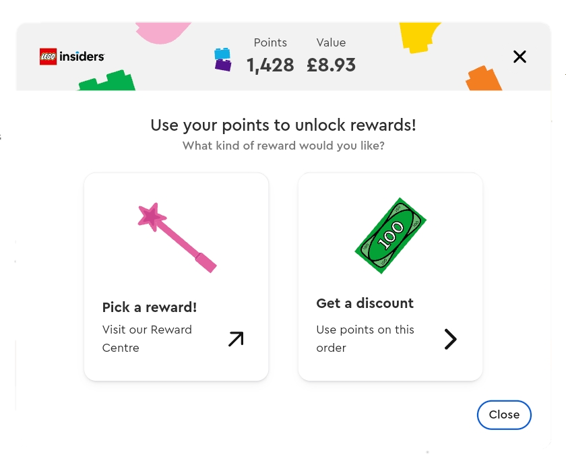
Task: Click the blue and purple brick icon
Action: (x=222, y=60)
